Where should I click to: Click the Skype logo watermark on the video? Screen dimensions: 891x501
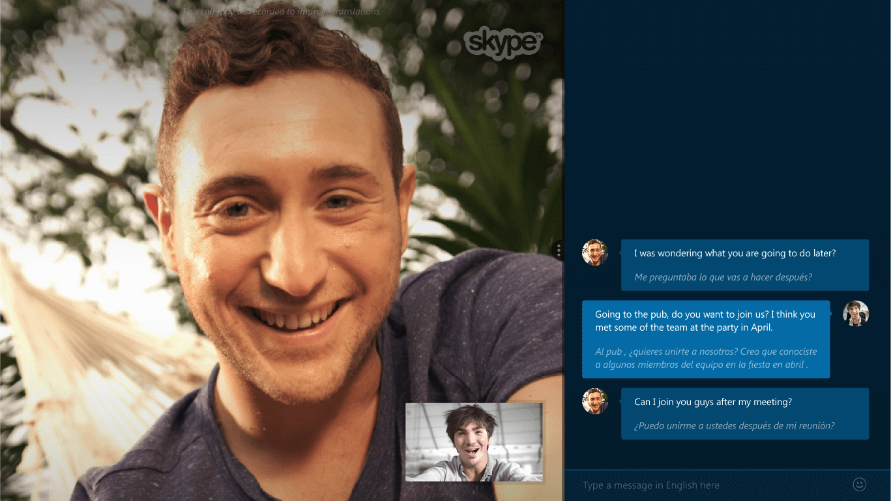(x=503, y=43)
